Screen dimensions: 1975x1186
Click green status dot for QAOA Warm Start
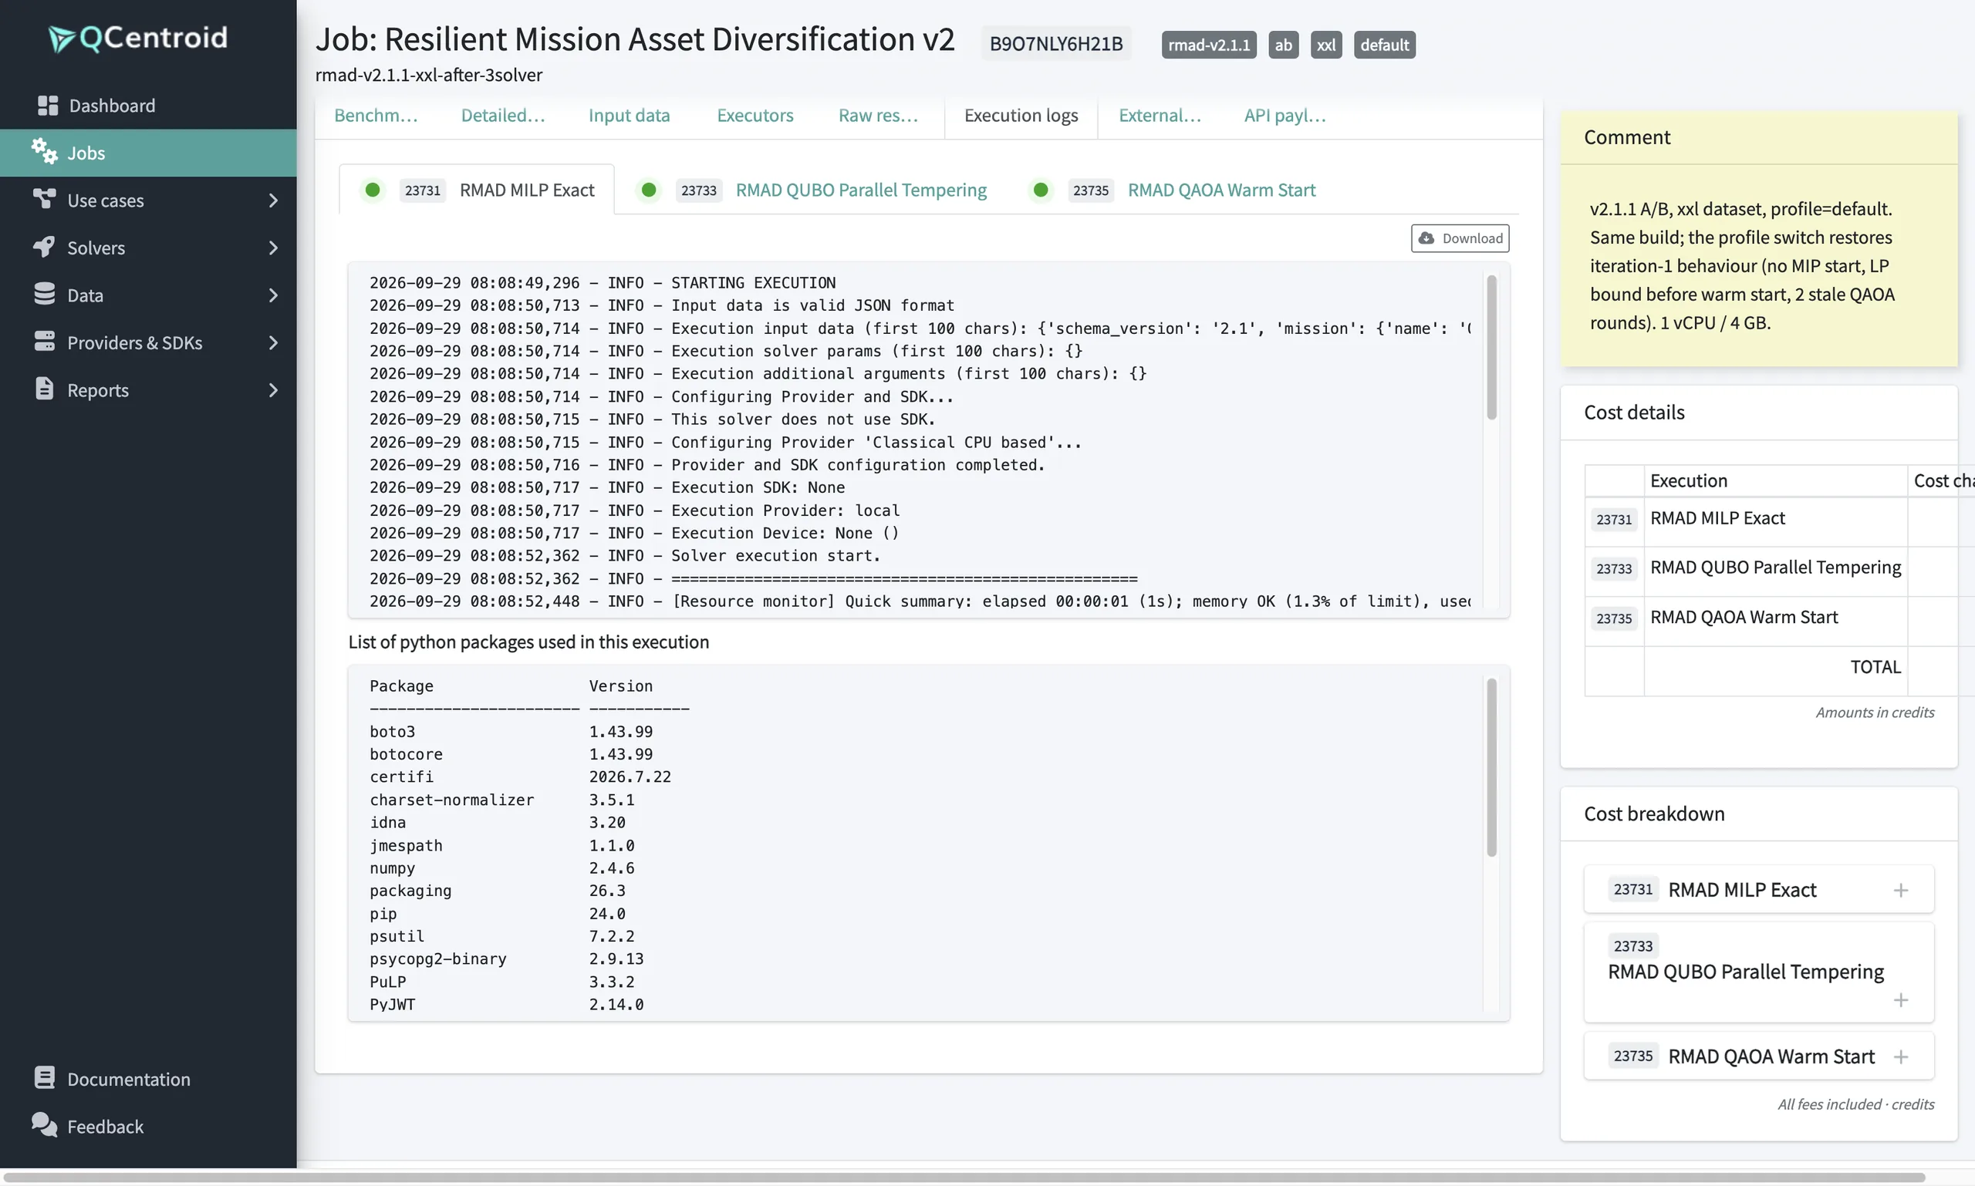[x=1040, y=190]
